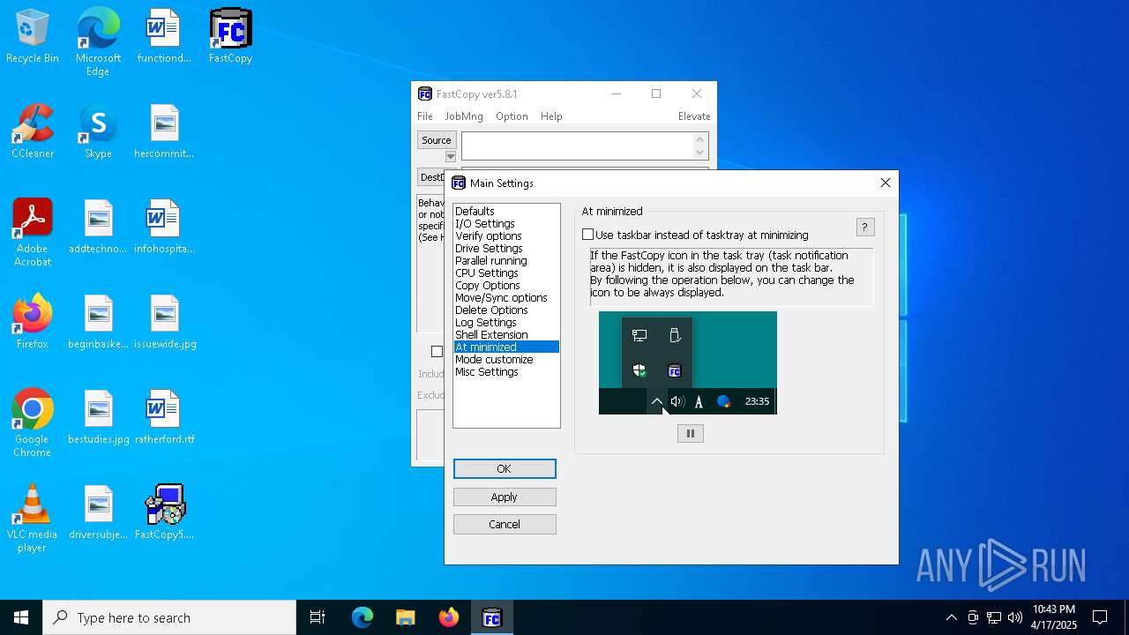Select the CCleaner desktop icon
Screen dimensions: 1129x635
click(x=33, y=132)
